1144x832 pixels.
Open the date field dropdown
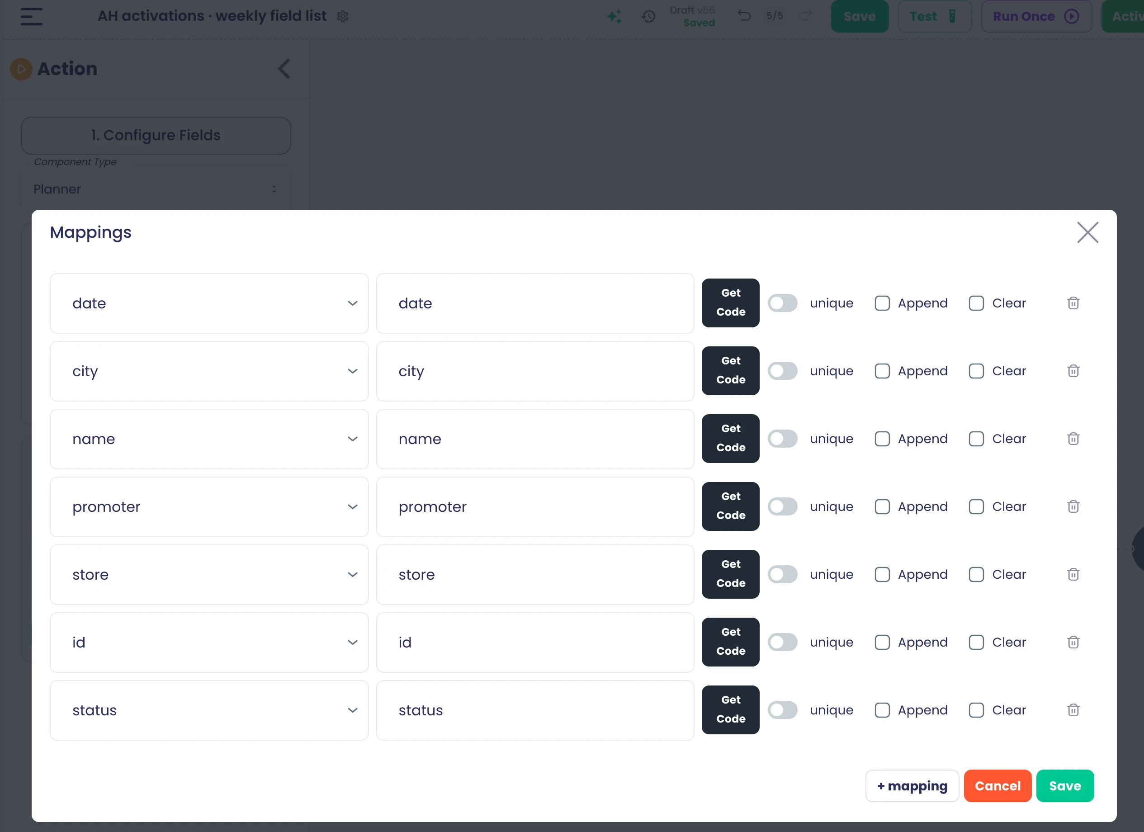[209, 303]
